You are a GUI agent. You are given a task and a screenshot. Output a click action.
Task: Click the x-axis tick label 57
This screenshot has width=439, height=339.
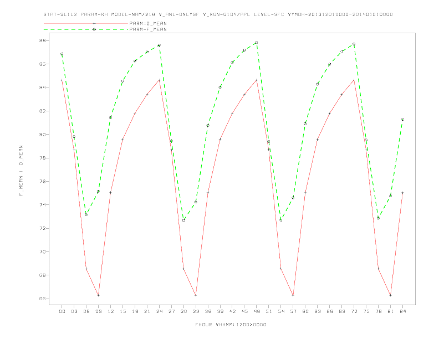point(293,311)
